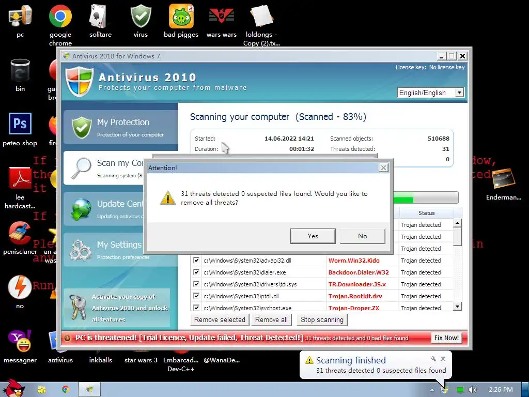Click the Show desktop strip
This screenshot has width=529, height=397.
[x=525, y=390]
